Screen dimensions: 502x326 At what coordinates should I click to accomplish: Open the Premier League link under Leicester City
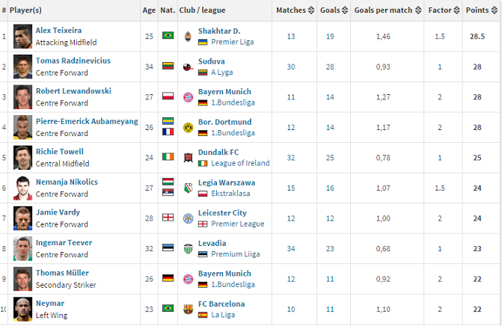point(237,224)
